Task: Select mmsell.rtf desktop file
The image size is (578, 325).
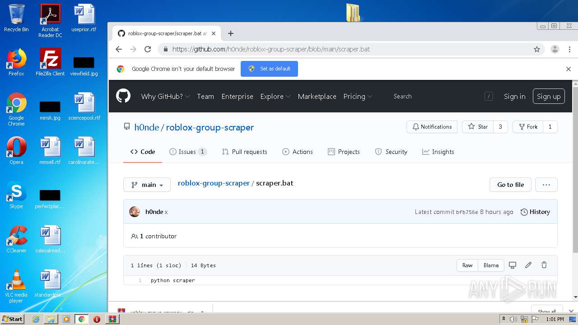Action: [x=50, y=151]
